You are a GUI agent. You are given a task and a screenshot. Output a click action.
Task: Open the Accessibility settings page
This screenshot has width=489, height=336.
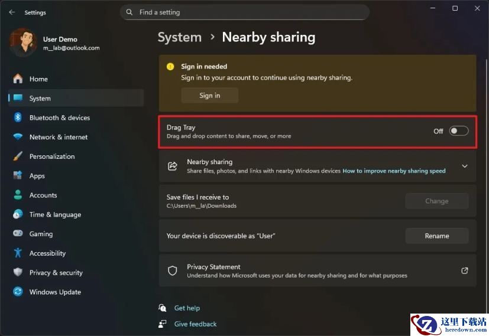47,253
